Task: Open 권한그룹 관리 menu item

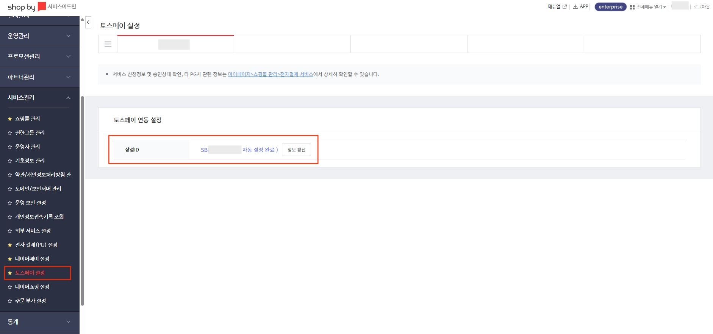Action: click(x=30, y=133)
